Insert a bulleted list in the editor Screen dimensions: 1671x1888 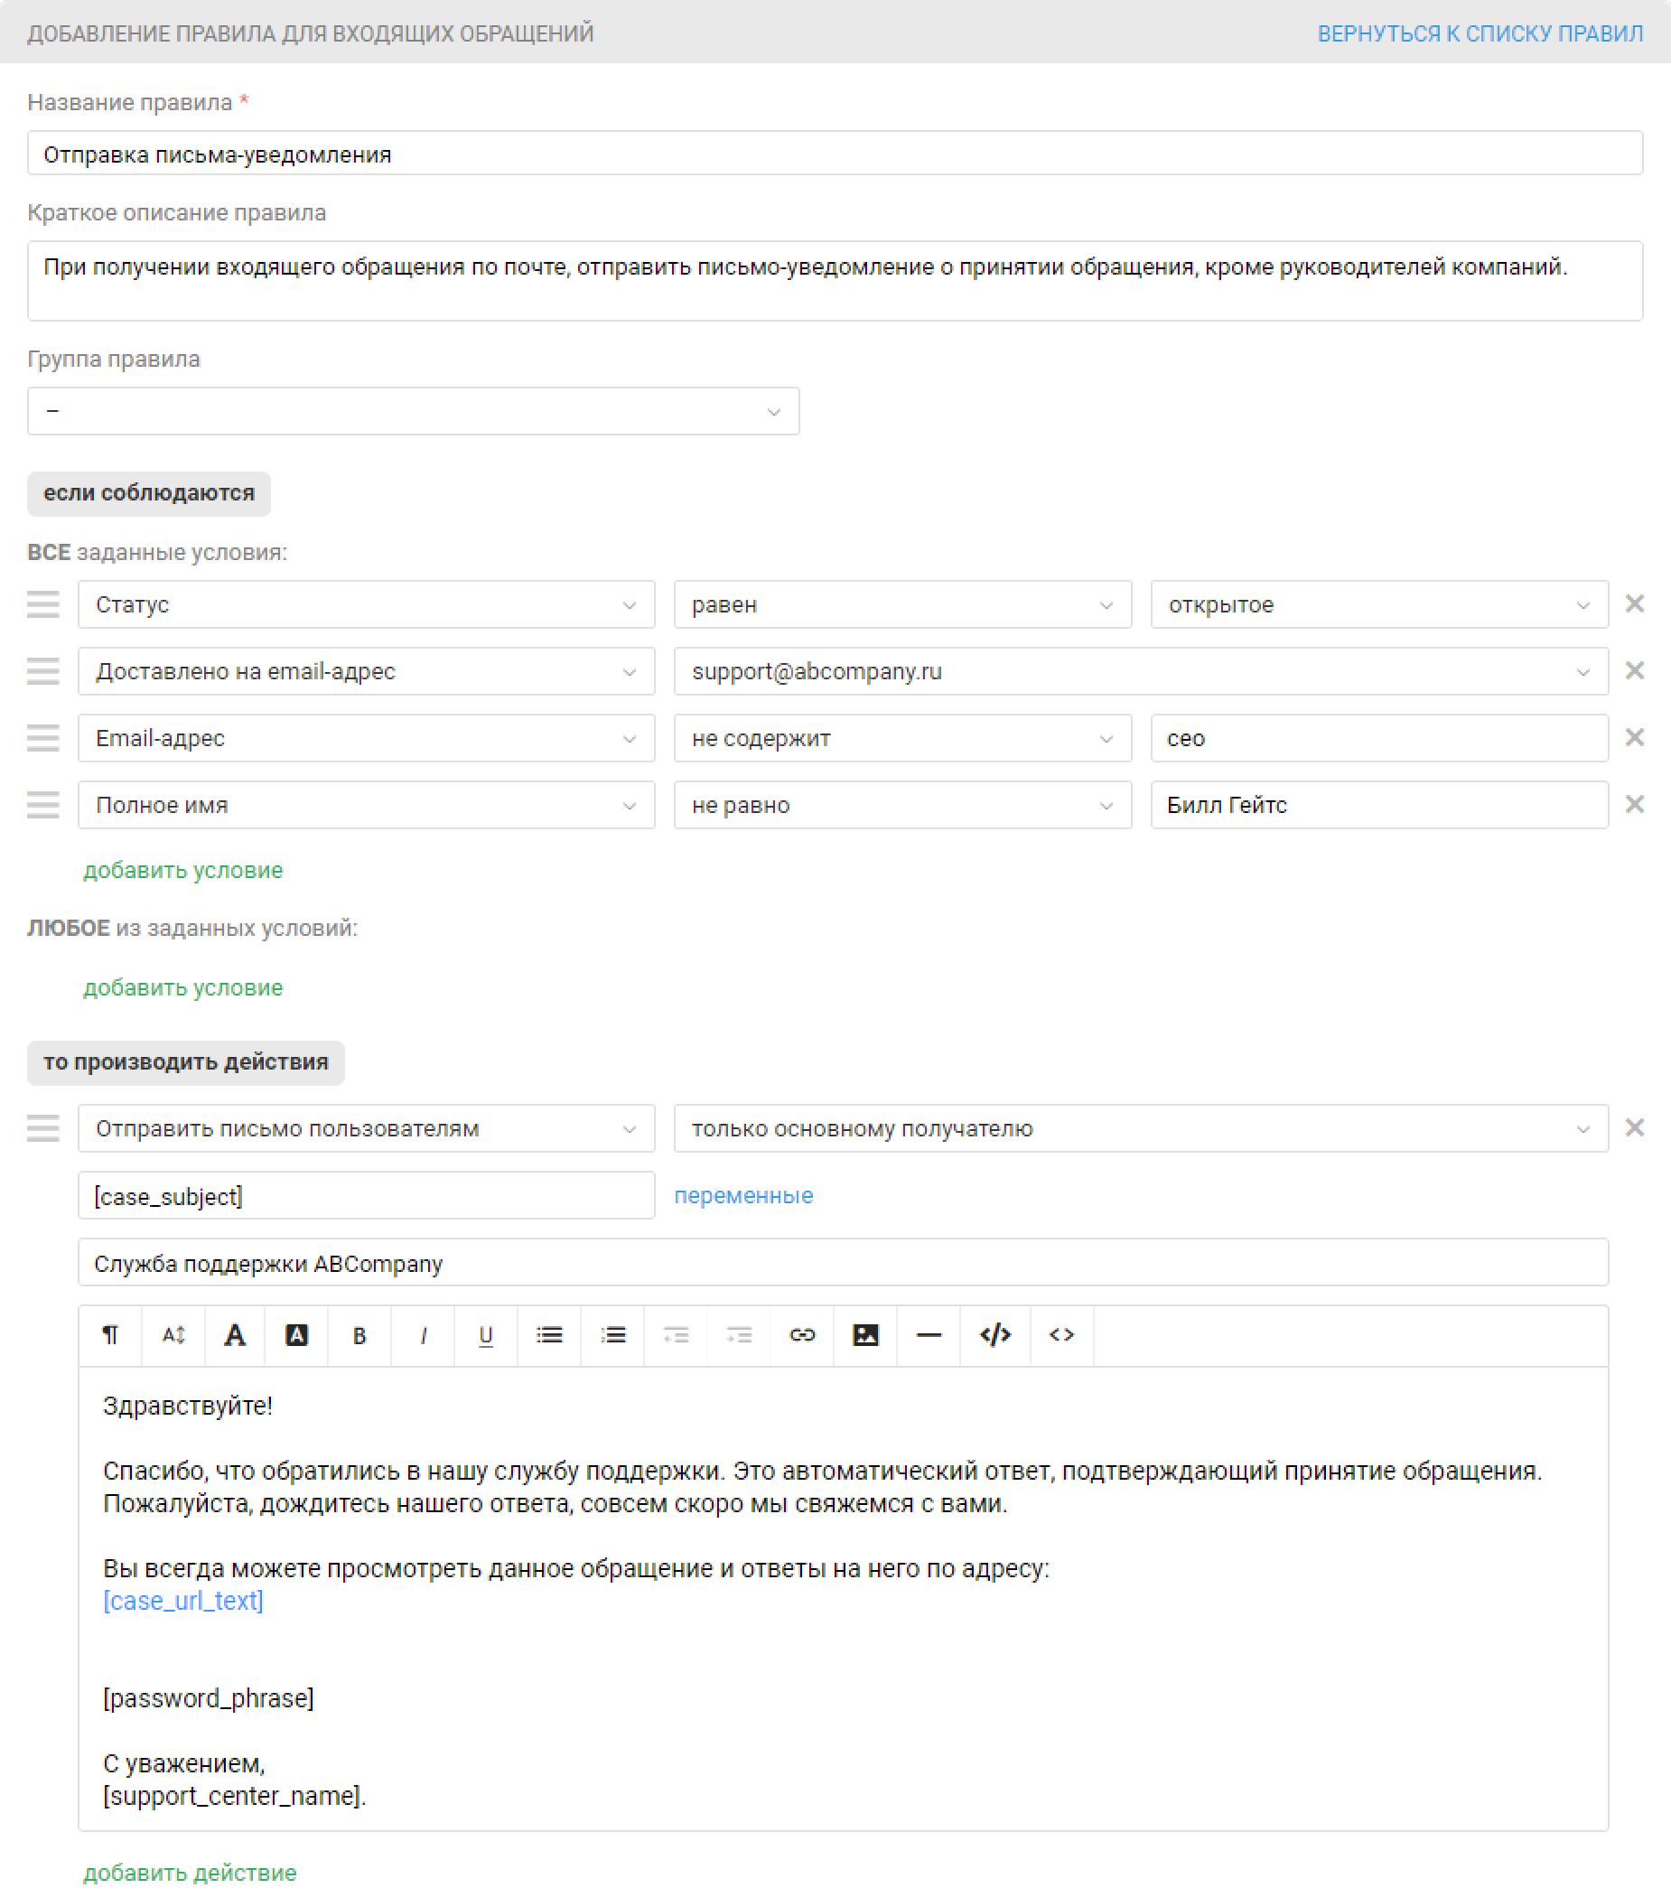[549, 1336]
